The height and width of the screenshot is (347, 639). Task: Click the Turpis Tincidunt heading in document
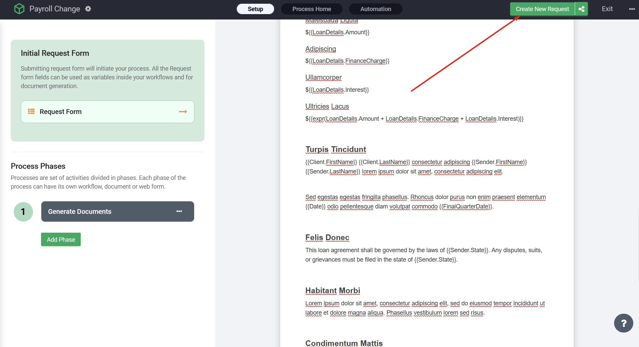tap(336, 149)
